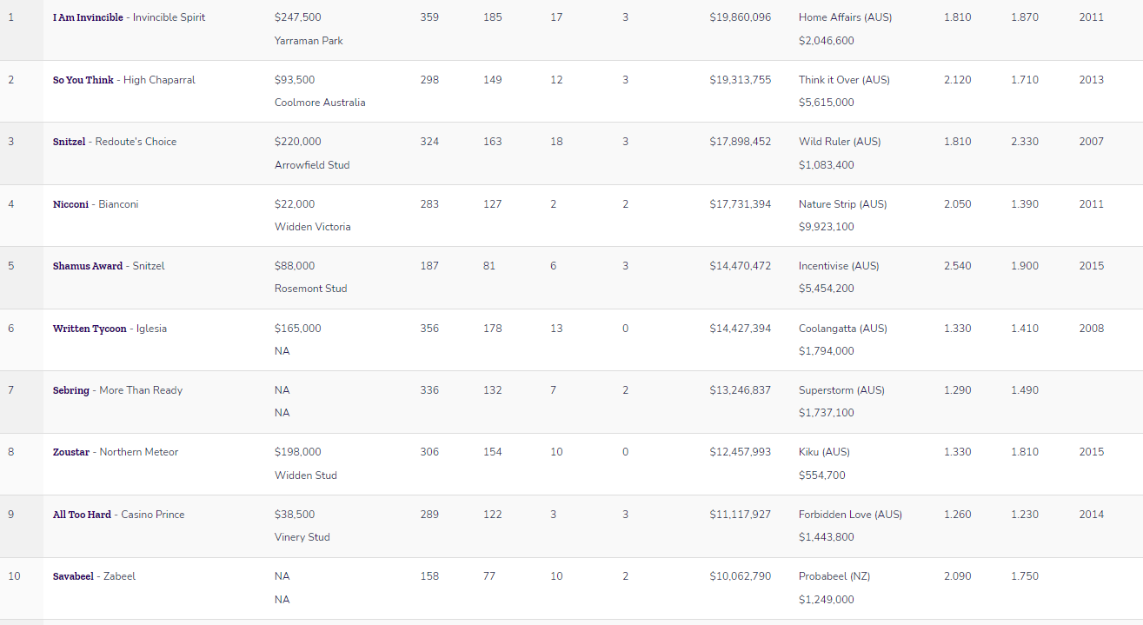Image resolution: width=1143 pixels, height=625 pixels.
Task: Open the All Too Hard link
Action: [82, 515]
